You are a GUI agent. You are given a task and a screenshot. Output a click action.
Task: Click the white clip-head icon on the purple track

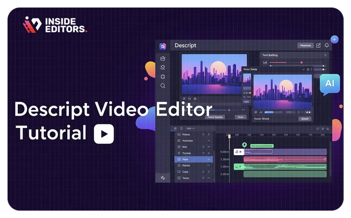[239, 152]
